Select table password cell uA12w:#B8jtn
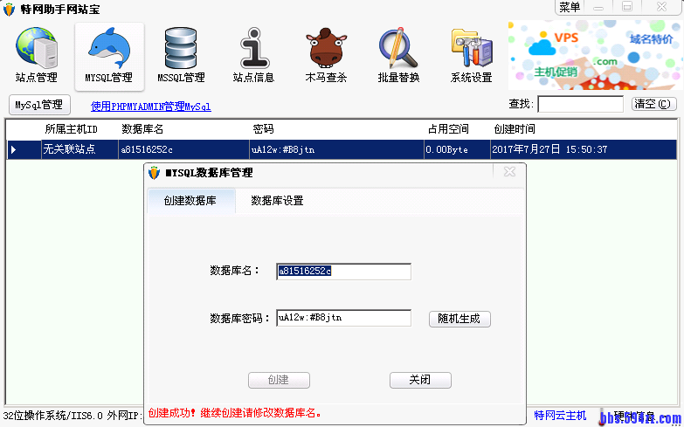Screen dimensions: 684x427 click(336, 149)
